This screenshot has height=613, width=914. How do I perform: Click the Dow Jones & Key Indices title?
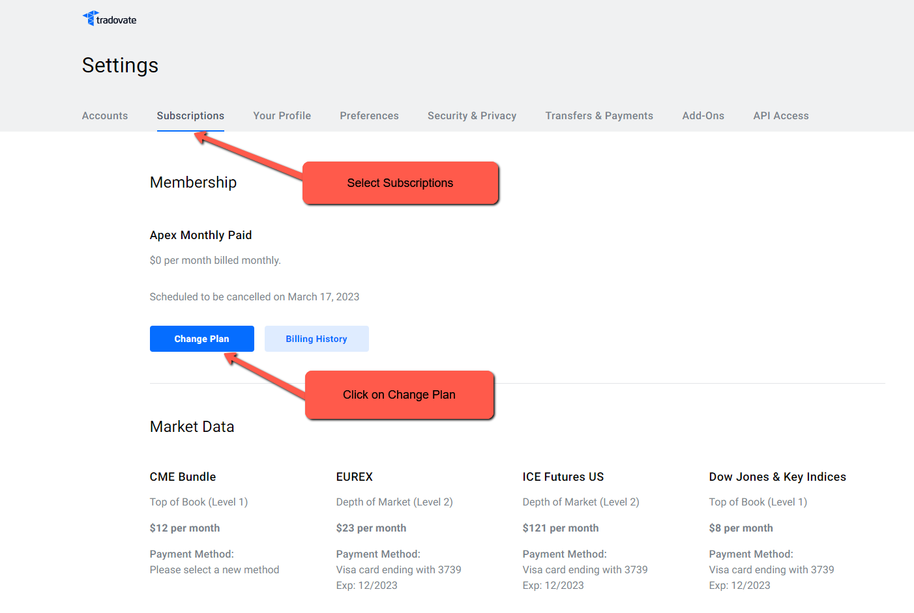pyautogui.click(x=778, y=477)
